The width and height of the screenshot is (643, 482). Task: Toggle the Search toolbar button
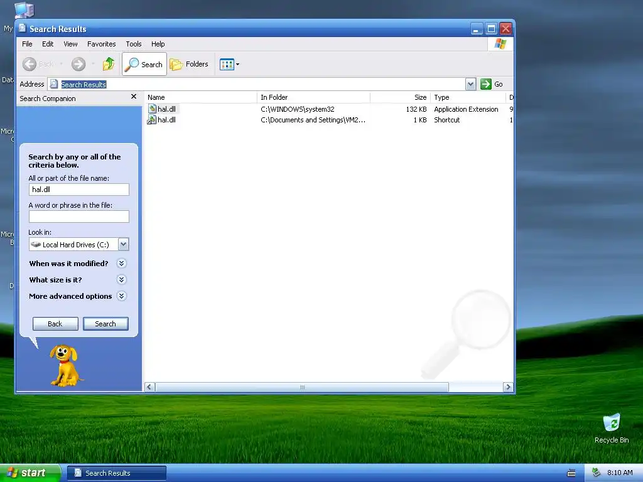click(x=144, y=64)
